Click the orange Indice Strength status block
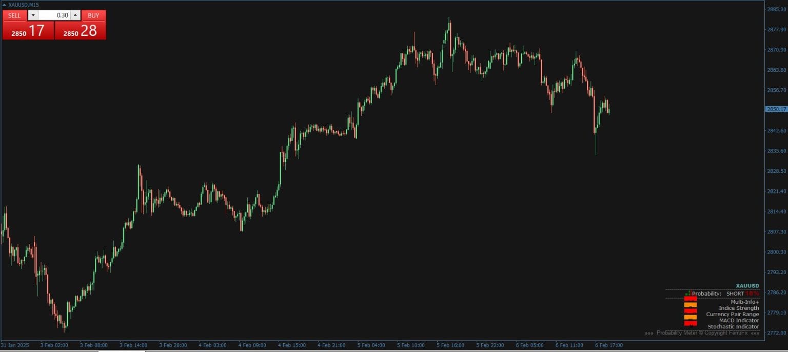Image resolution: width=788 pixels, height=352 pixels. pos(691,305)
